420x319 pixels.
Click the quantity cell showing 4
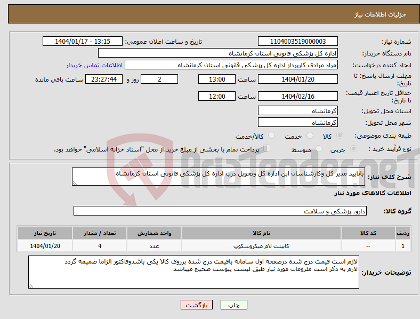tap(100, 246)
